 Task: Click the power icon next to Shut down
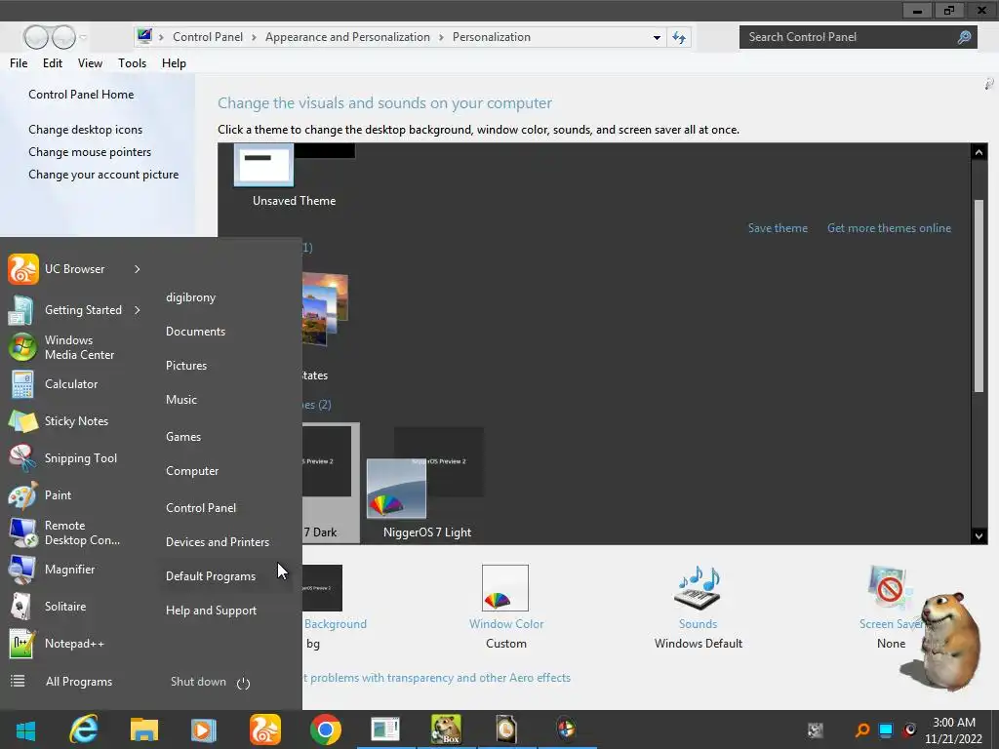243,684
